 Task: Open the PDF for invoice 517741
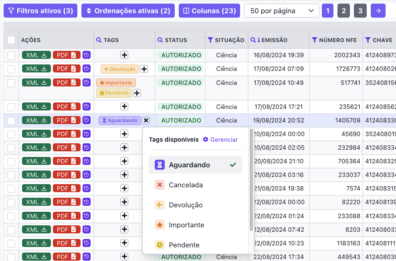(x=67, y=82)
